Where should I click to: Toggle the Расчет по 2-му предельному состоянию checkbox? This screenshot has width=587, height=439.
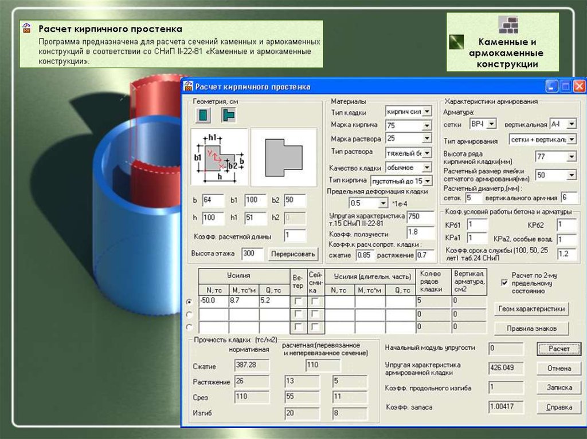pyautogui.click(x=504, y=283)
